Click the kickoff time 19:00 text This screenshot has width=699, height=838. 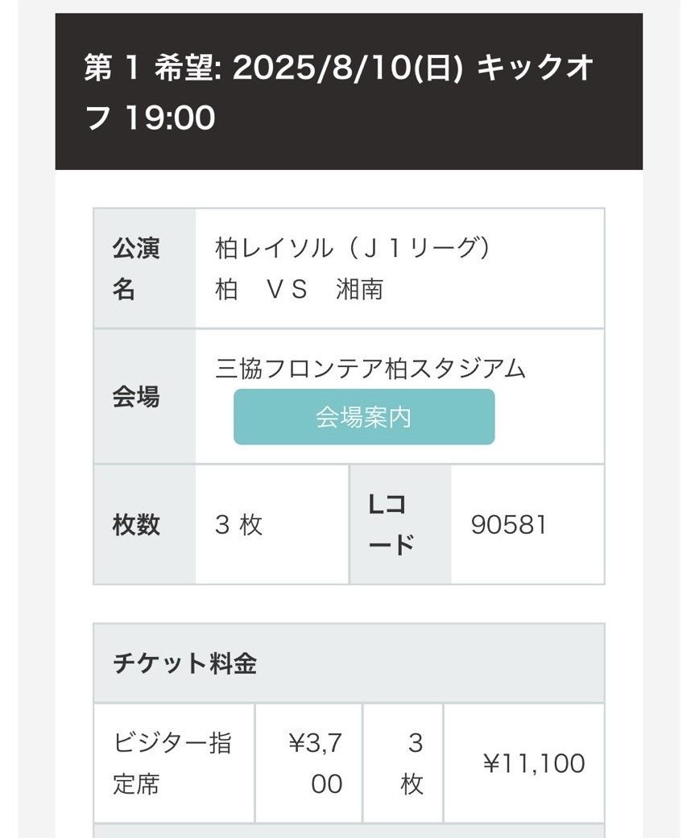tap(170, 118)
